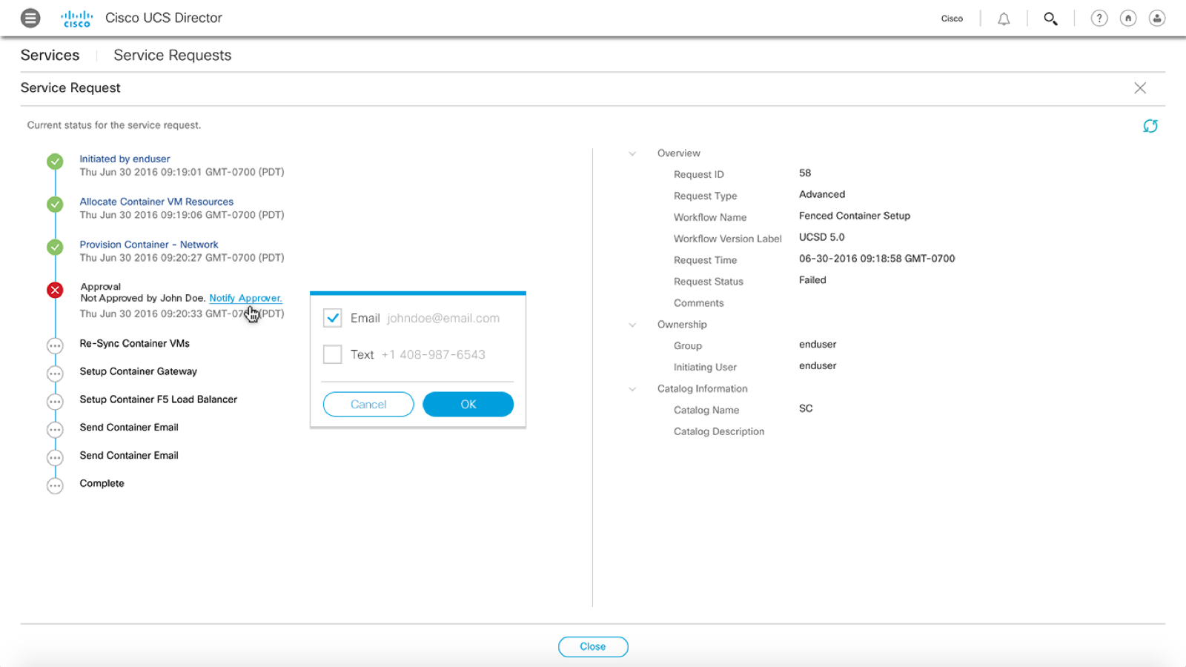The image size is (1186, 667).
Task: Click the Comments field label
Action: click(699, 303)
